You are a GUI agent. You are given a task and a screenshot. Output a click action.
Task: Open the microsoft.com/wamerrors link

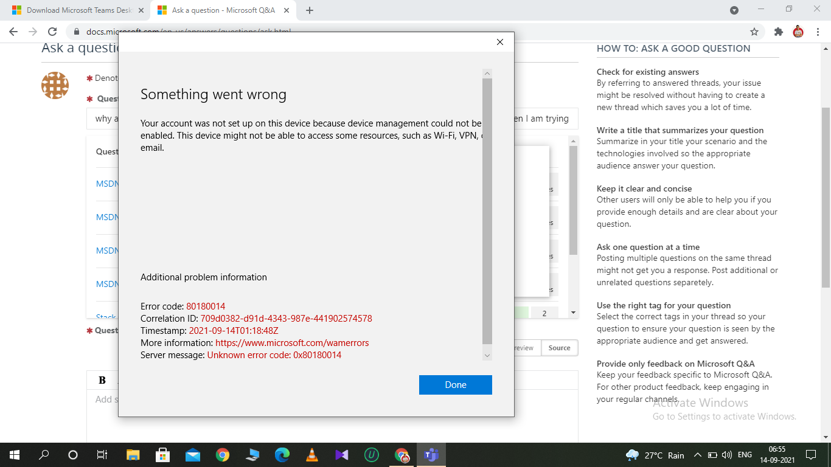tap(292, 342)
